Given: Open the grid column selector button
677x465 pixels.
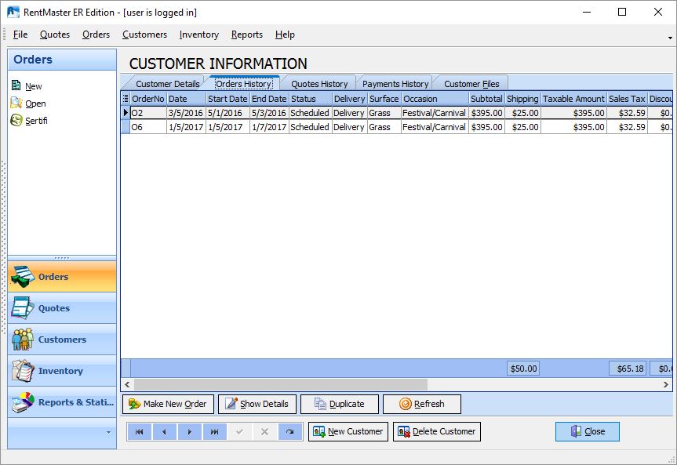Looking at the screenshot, I should [126, 99].
